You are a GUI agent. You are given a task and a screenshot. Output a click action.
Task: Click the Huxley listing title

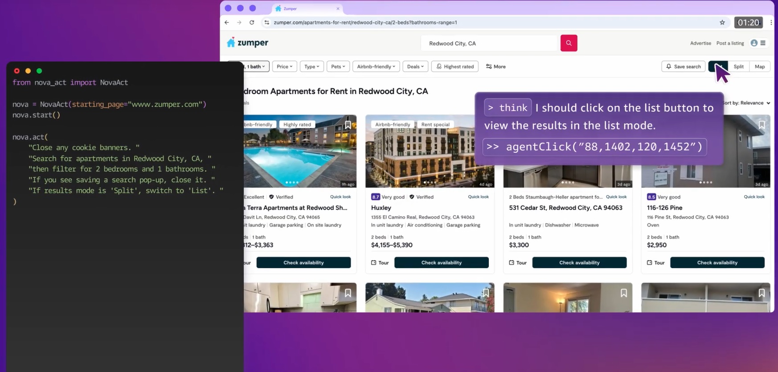381,208
